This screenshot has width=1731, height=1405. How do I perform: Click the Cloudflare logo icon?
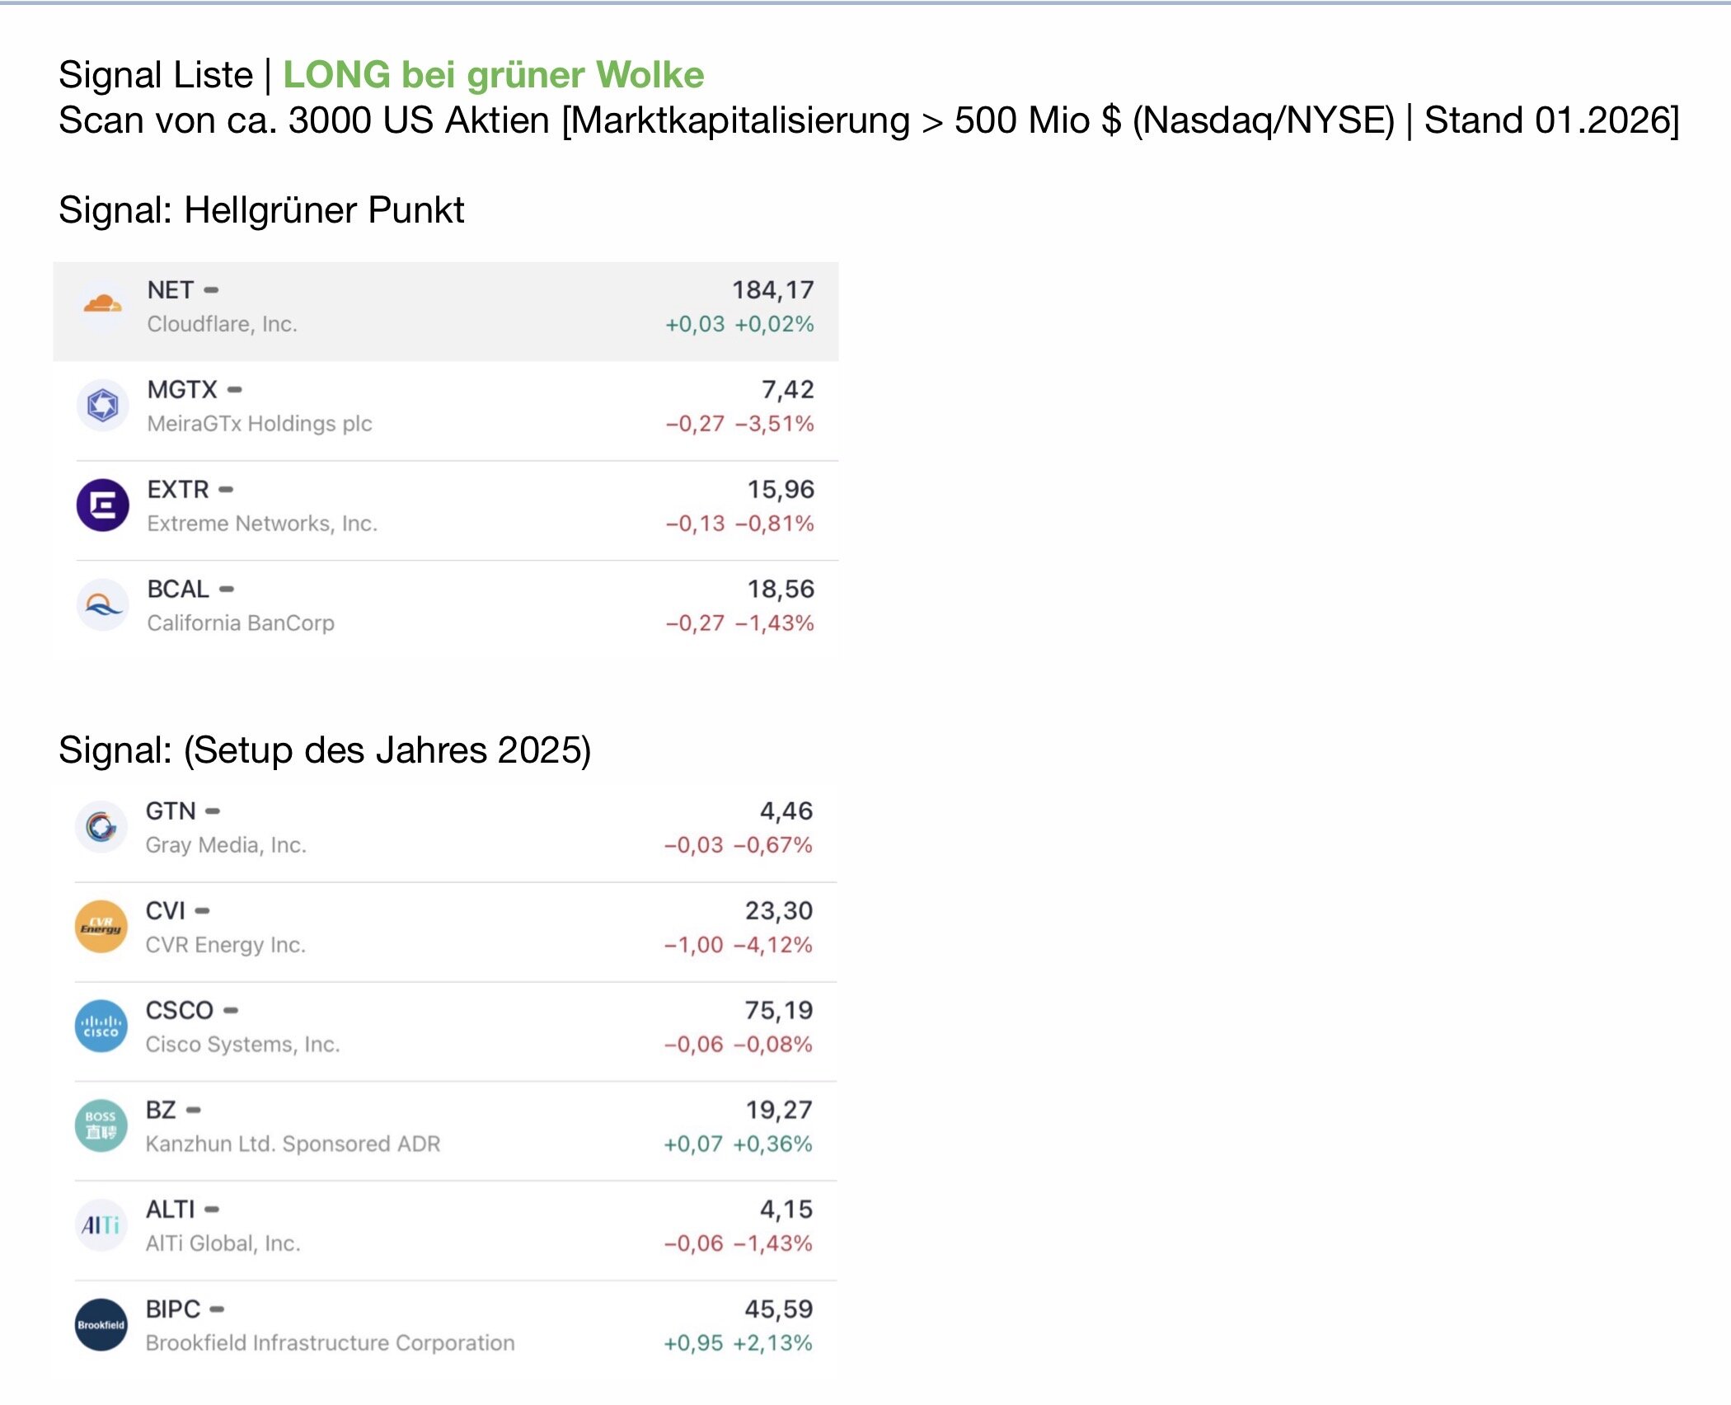click(102, 306)
